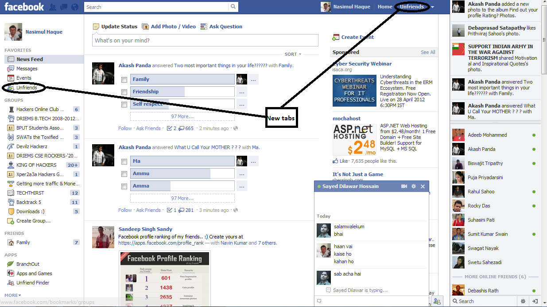The height and width of the screenshot is (307, 547).
Task: Click the Update Status icon
Action: coord(96,27)
